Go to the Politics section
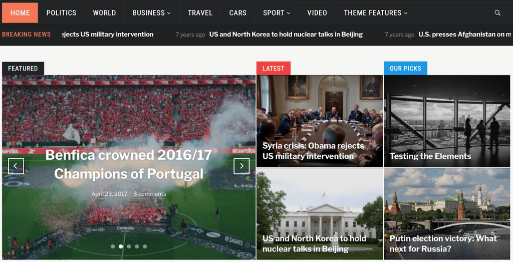Screen dimensions: 513x262 [x=61, y=13]
